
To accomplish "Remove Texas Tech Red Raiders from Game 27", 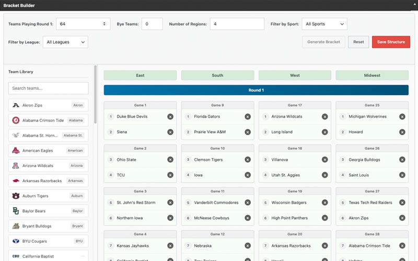I will [402, 203].
